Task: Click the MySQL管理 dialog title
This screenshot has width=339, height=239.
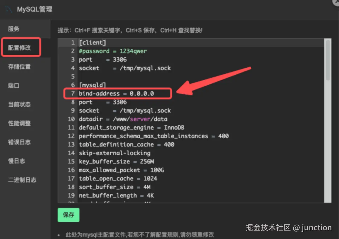Action: point(34,9)
